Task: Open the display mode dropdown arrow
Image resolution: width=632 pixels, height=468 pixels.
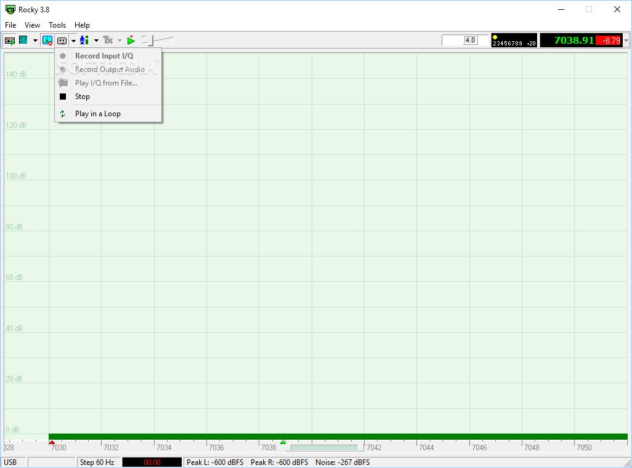Action: tap(35, 40)
